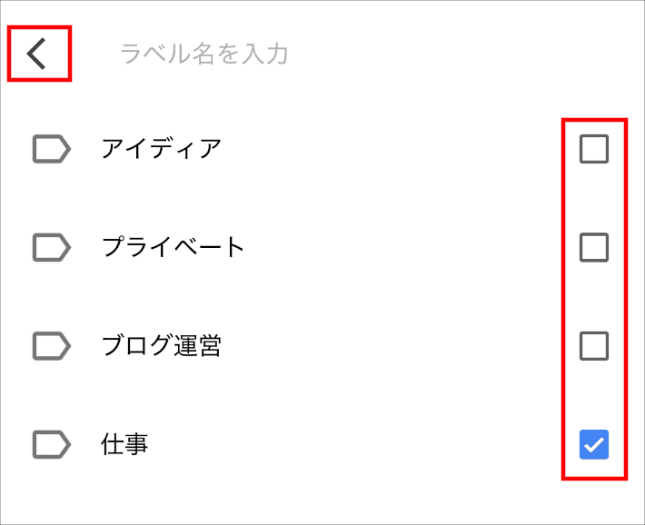Click the label icon beside アイディア
This screenshot has height=525, width=645.
(51, 148)
